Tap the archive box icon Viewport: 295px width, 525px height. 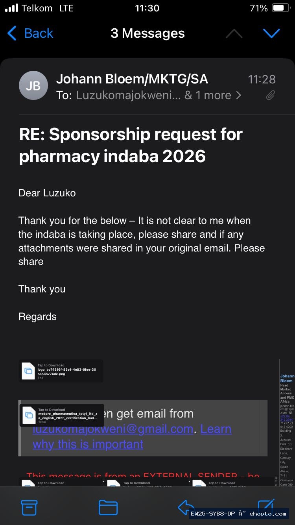point(29,508)
